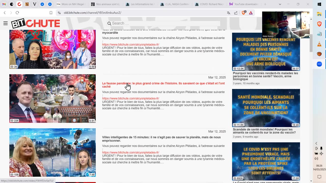Screen dimensions: 326x183
Task: Expand the tab search dropdown
Action: pos(280,4)
